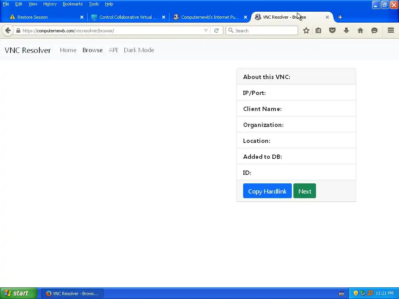Screen dimensions: 399x299
Task: Reload the page with the refresh icon
Action: point(217,31)
